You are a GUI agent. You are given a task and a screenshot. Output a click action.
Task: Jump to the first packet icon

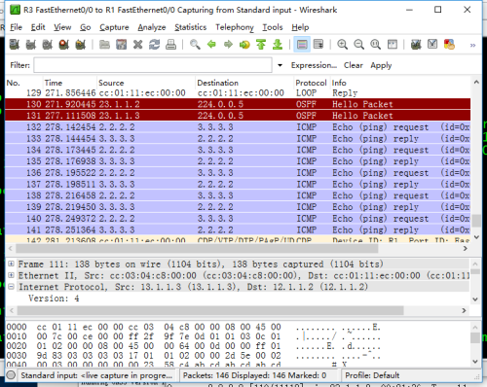tap(261, 45)
